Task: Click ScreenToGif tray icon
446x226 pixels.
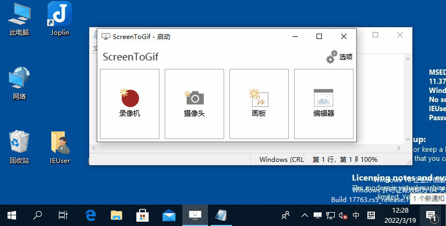Action: point(318,215)
